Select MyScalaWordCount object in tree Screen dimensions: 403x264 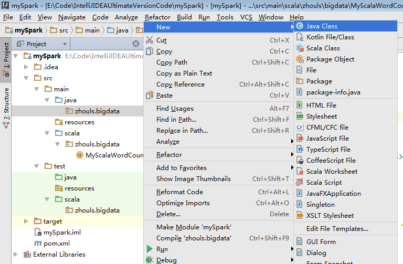click(110, 155)
